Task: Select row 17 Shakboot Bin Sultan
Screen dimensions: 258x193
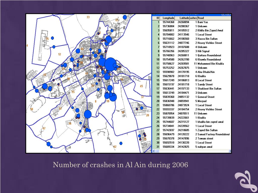Action: [x=192, y=89]
